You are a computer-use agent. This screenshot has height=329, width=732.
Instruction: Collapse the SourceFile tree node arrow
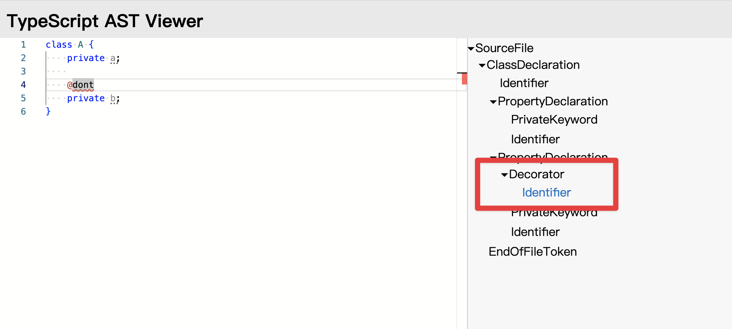(471, 48)
